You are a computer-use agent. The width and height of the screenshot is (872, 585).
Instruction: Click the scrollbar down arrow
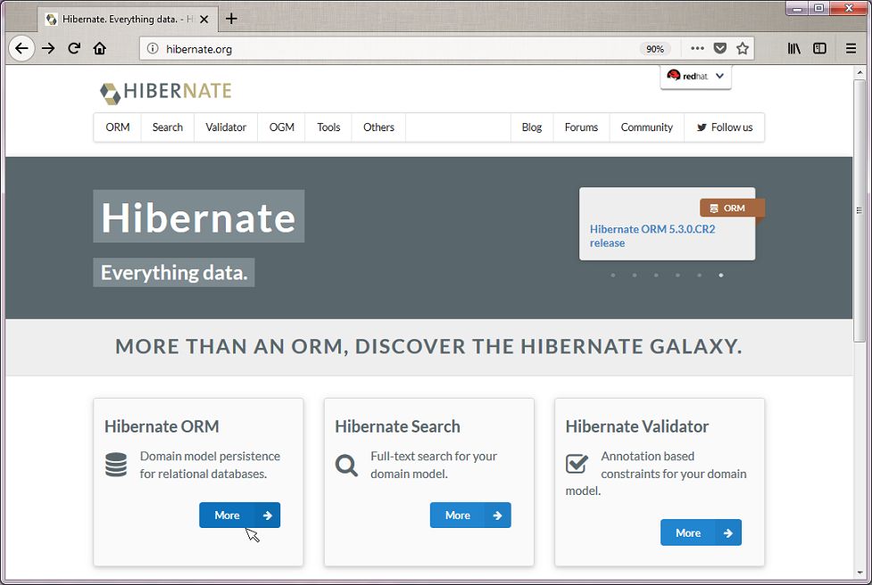pos(860,573)
